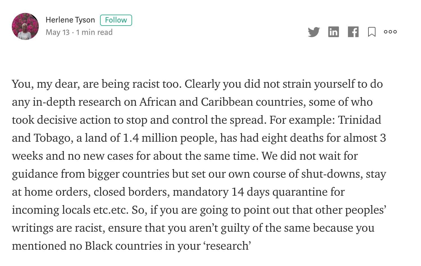View the author's avatar photo
This screenshot has height=266, width=421.
pos(25,26)
